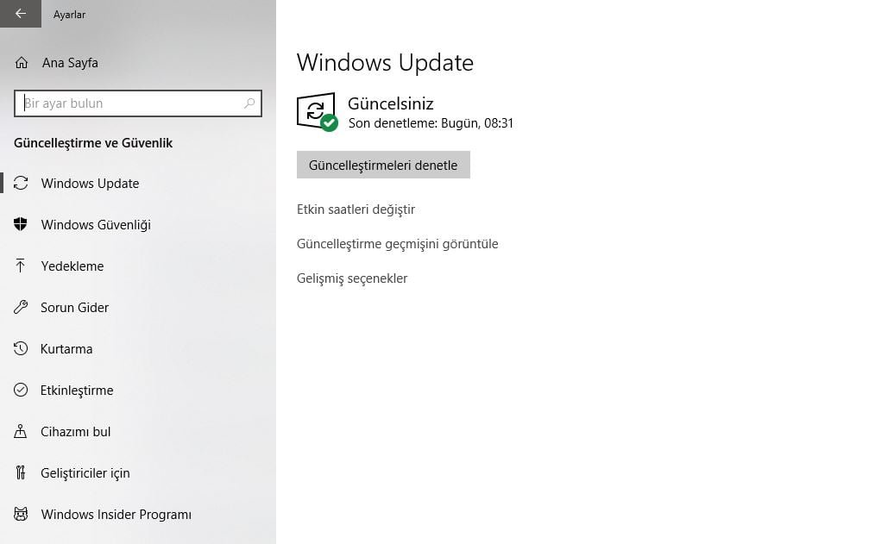Screen dimensions: 894x544
Task: Open Etkin saatleri değiştir link
Action: coord(356,209)
